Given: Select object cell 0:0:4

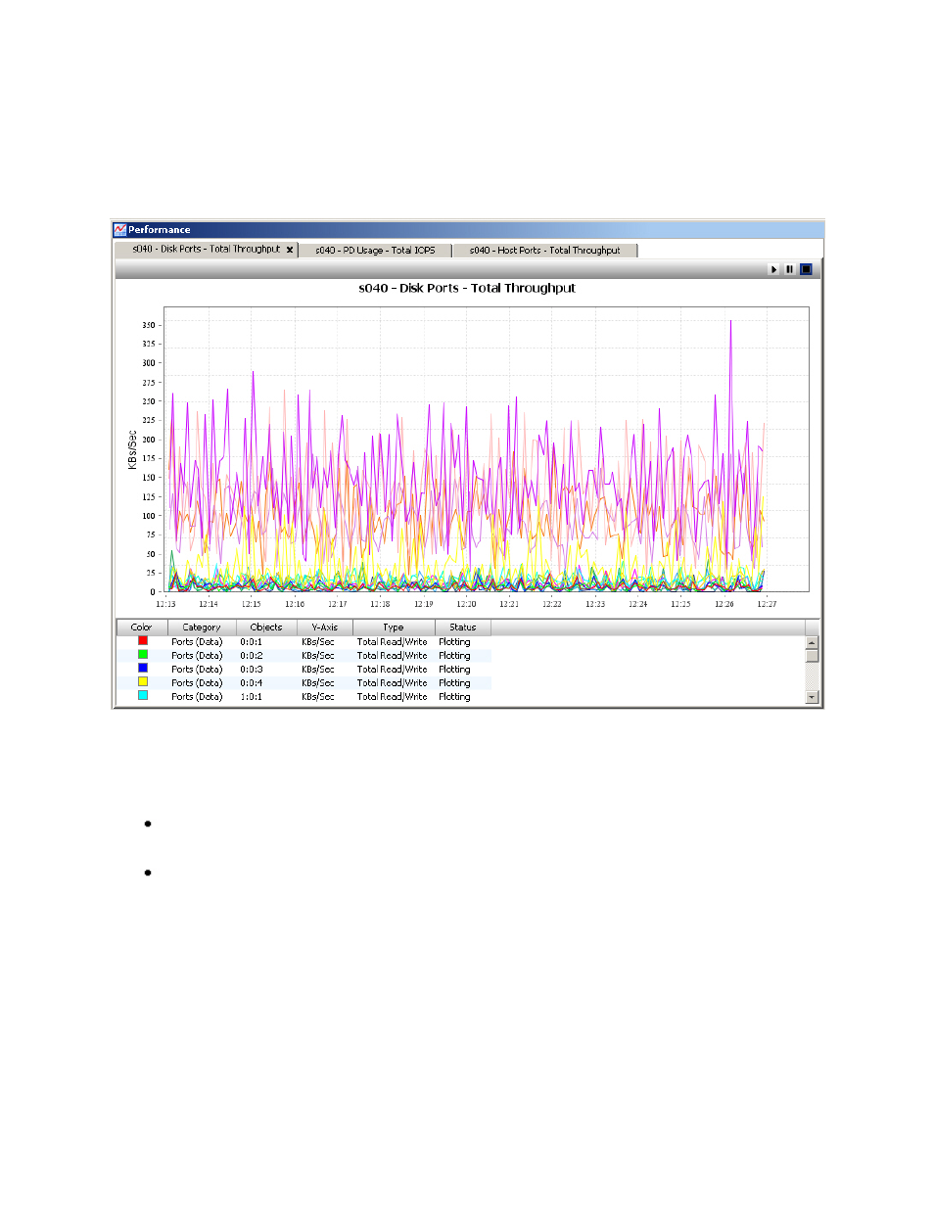Looking at the screenshot, I should pyautogui.click(x=252, y=683).
